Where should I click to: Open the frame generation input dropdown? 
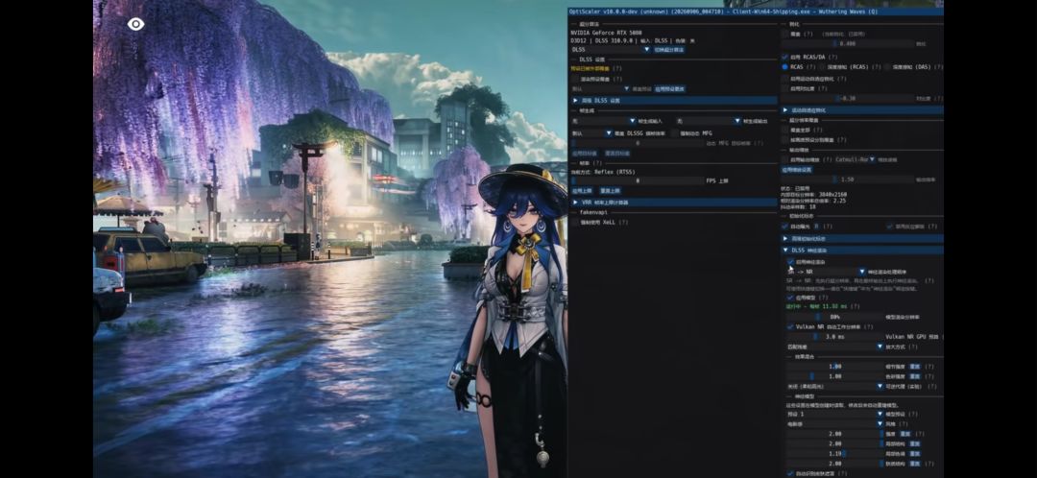click(605, 121)
